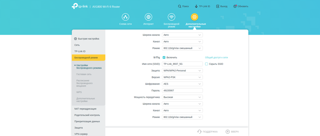Click the TP-Link logo
Screen dimensions: 320x136
79,6
